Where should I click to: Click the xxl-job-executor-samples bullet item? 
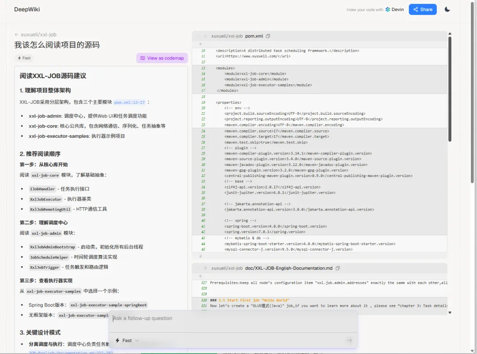[x=77, y=136]
